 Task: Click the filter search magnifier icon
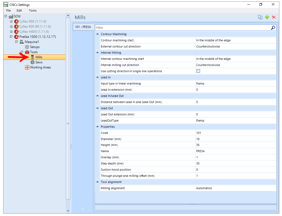[273, 28]
